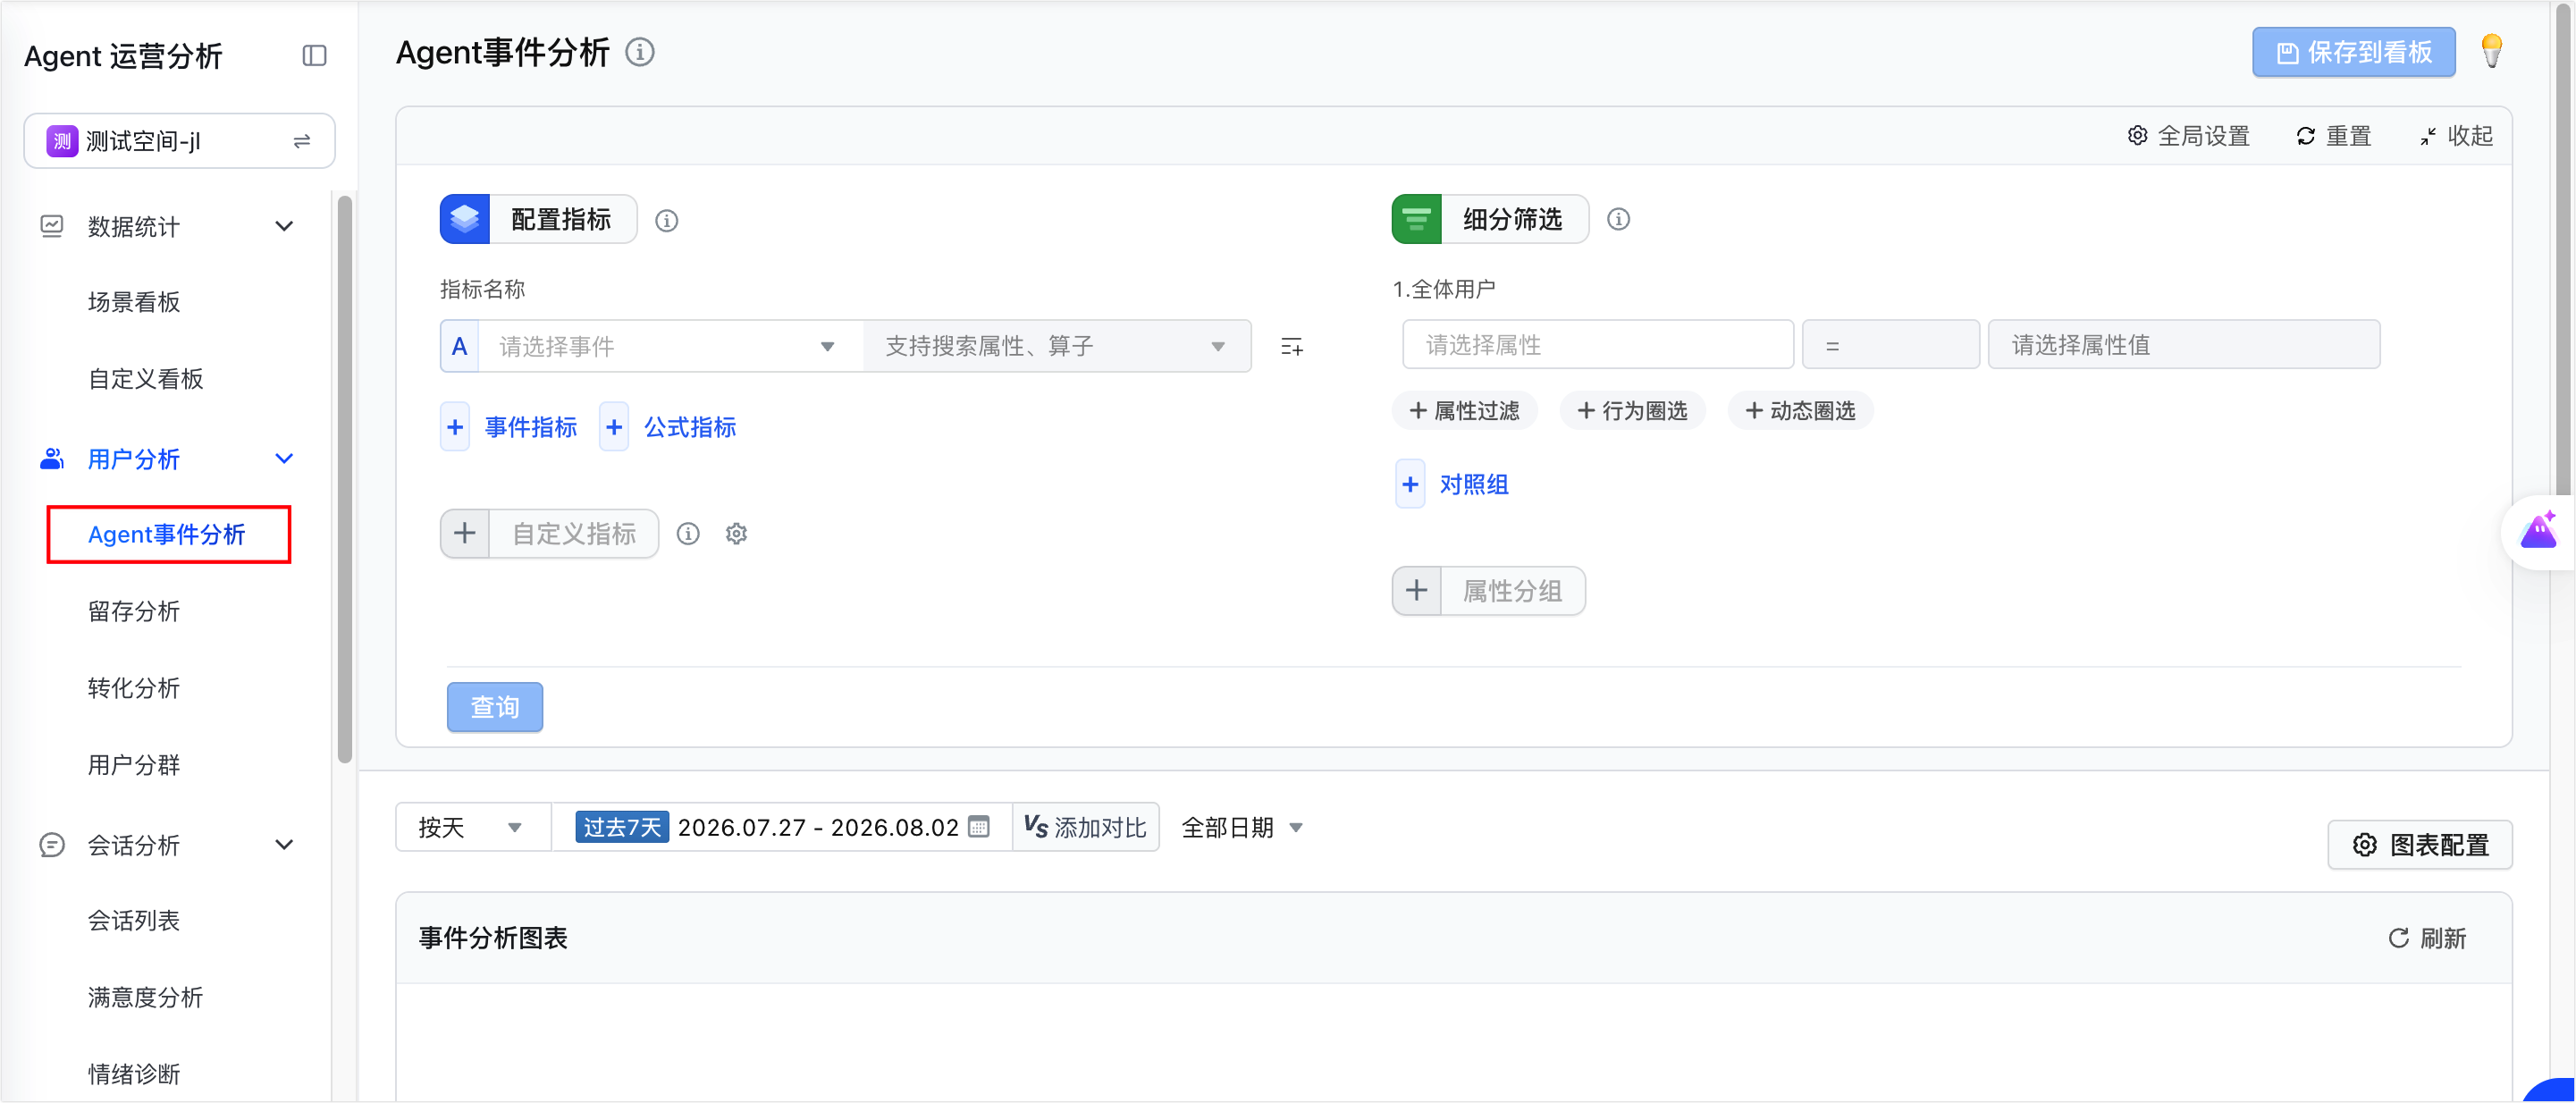Open the 全部日期 dropdown

tap(1242, 828)
